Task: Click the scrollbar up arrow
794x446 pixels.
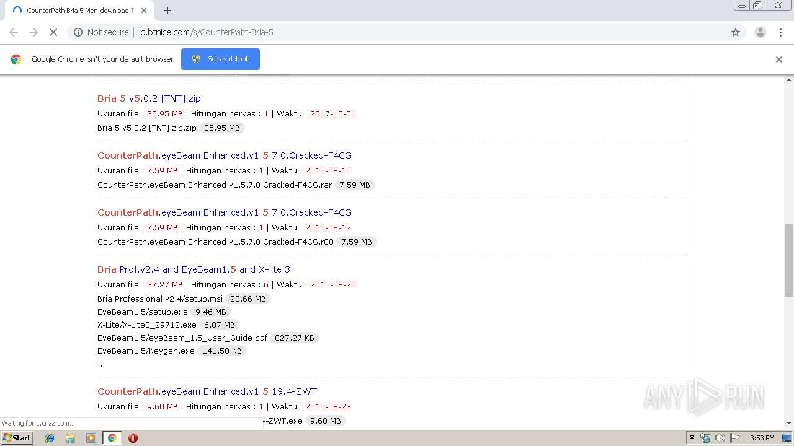Action: click(789, 80)
